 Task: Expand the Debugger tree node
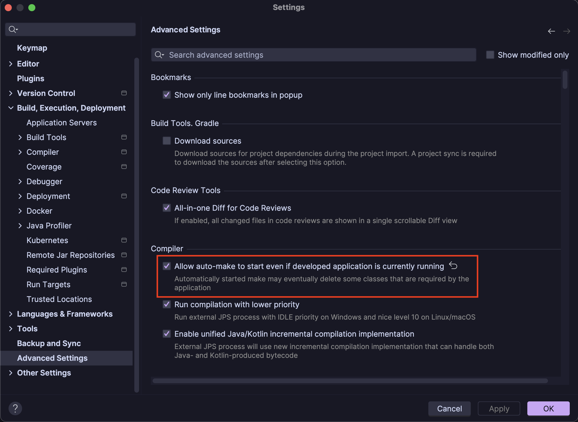[x=20, y=181]
